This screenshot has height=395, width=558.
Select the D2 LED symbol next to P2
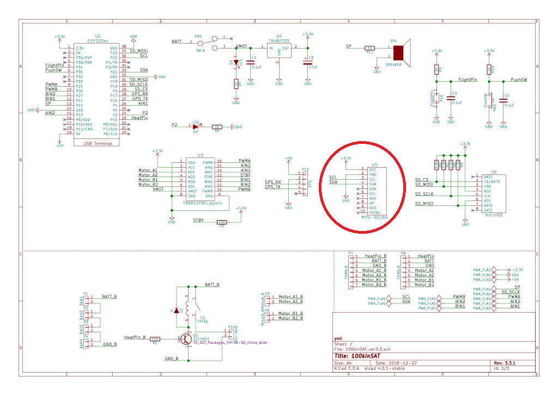[195, 126]
